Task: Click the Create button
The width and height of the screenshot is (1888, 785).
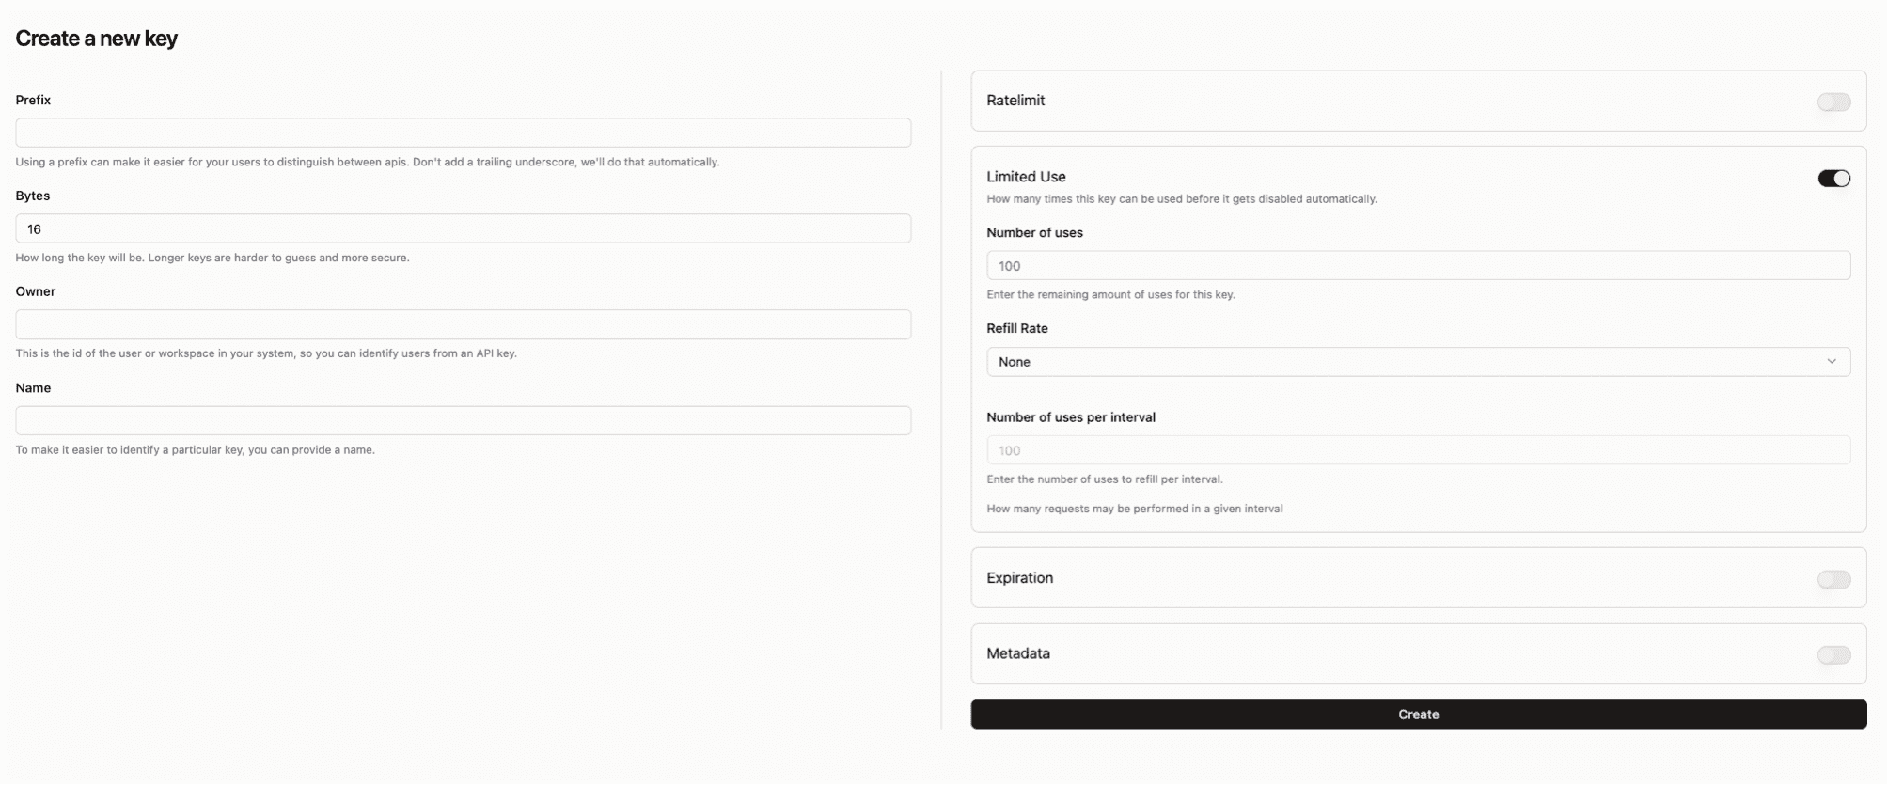Action: 1417,714
